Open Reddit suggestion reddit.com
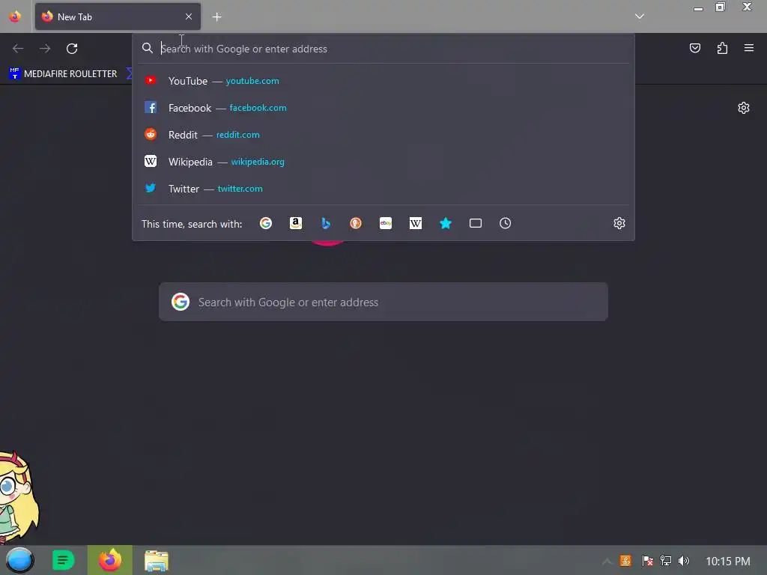Viewport: 767px width, 575px height. point(383,135)
